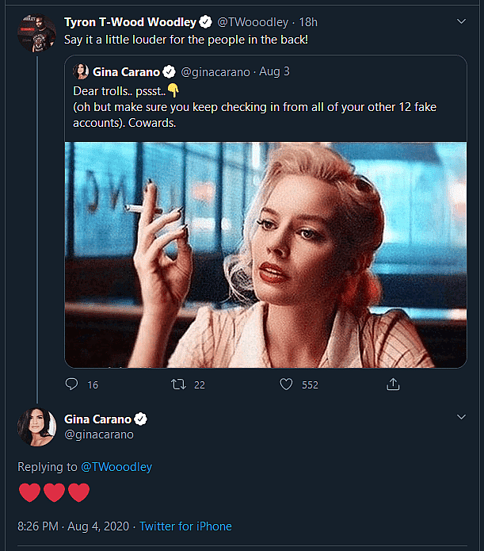Click the share icon under Tyron's tweet
This screenshot has height=551, width=484.
(x=393, y=385)
